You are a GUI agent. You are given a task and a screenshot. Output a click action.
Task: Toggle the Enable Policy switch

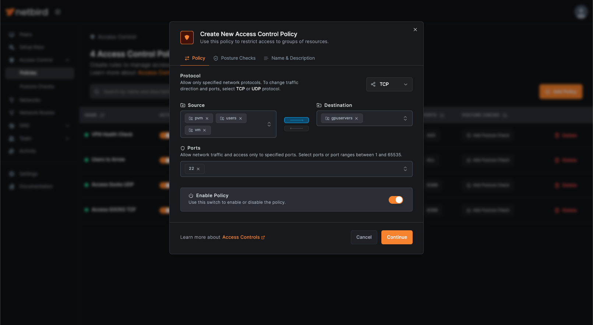tap(396, 200)
